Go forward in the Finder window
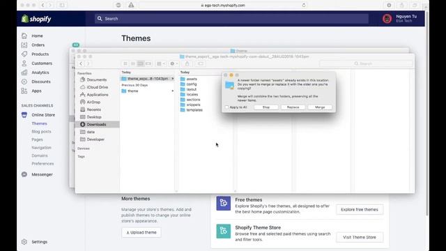Screen dimensions: 446x251 click(89, 63)
